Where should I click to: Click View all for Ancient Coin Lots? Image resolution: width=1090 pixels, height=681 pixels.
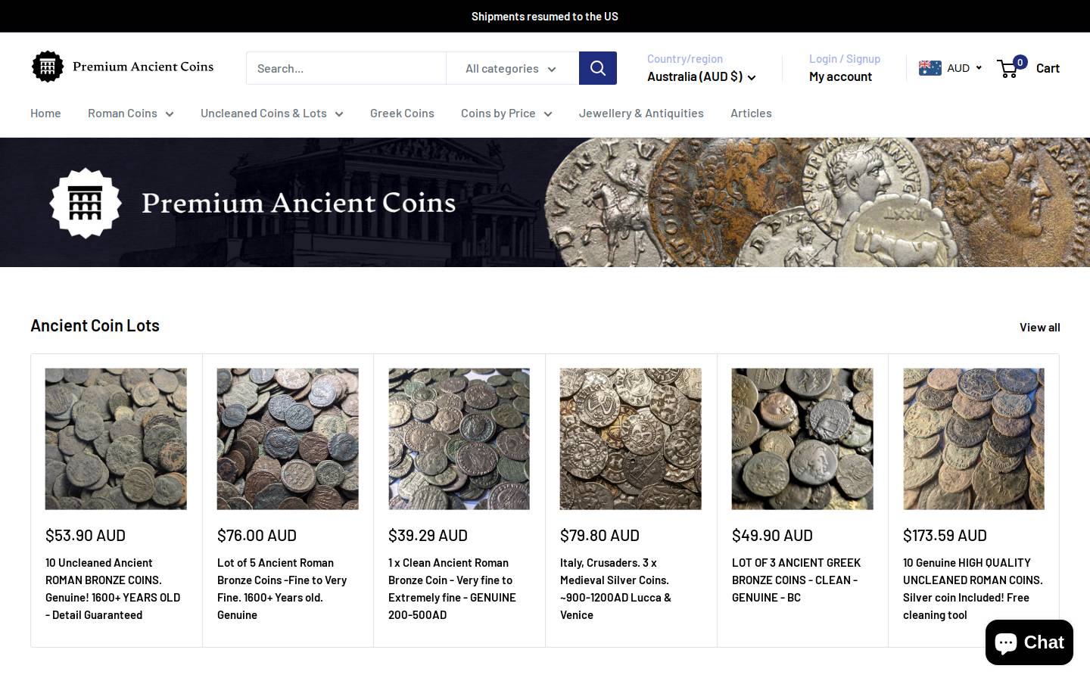pyautogui.click(x=1039, y=327)
